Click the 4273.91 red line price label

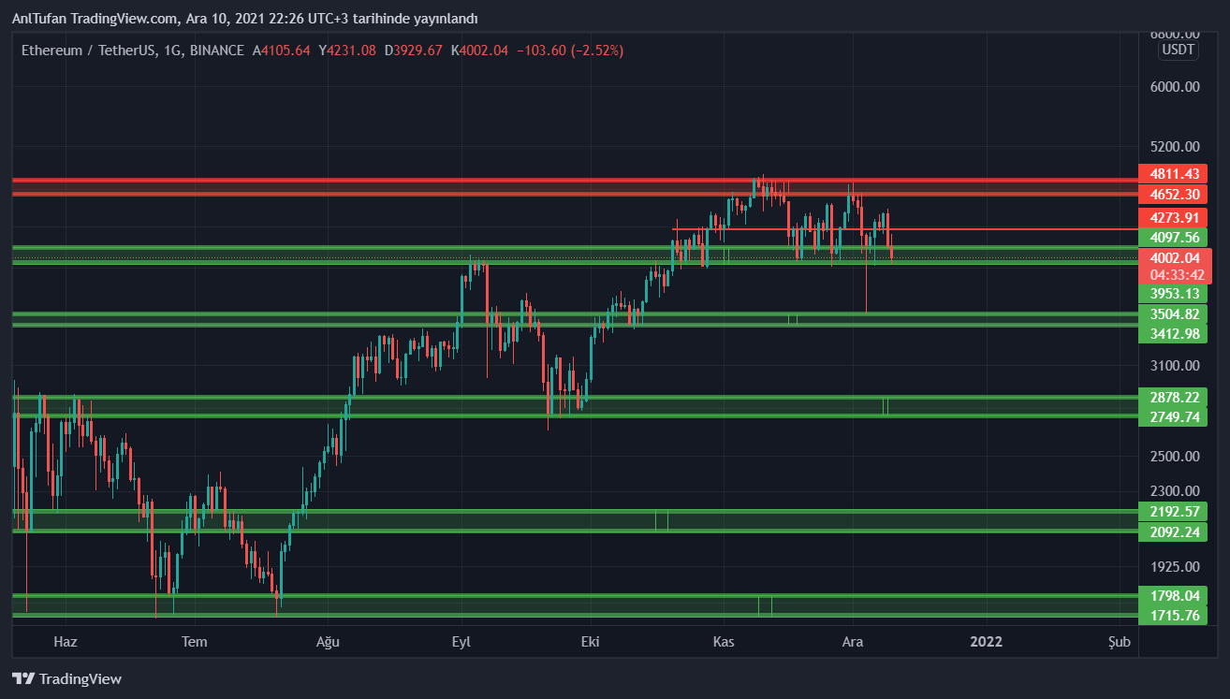click(1174, 218)
